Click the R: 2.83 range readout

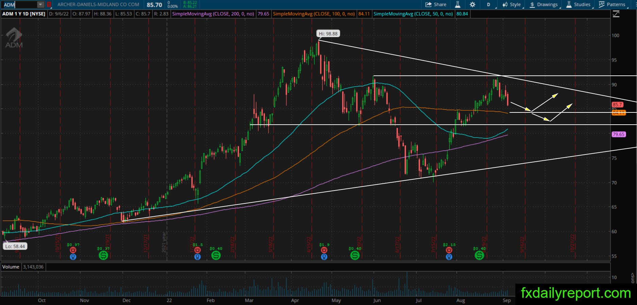tap(161, 14)
